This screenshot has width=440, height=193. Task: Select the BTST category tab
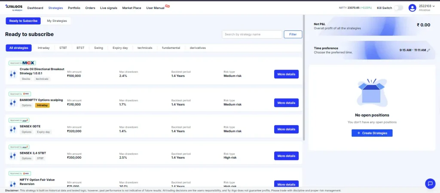point(80,48)
